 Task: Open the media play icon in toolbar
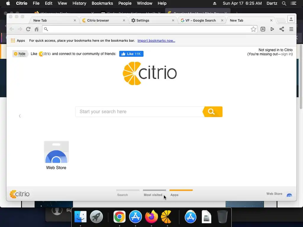[272, 29]
